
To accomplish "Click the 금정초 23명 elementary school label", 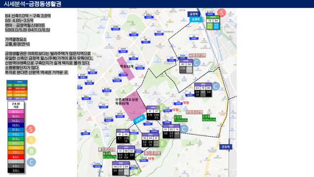I will coord(197,55).
